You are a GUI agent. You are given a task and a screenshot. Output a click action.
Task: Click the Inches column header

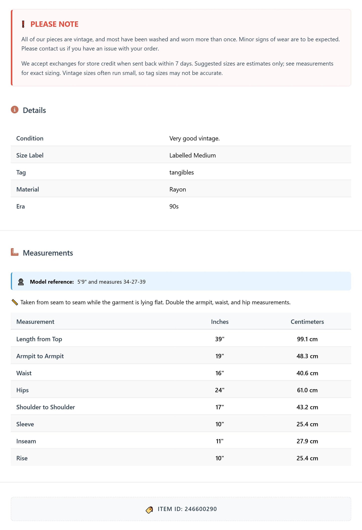[x=220, y=322]
